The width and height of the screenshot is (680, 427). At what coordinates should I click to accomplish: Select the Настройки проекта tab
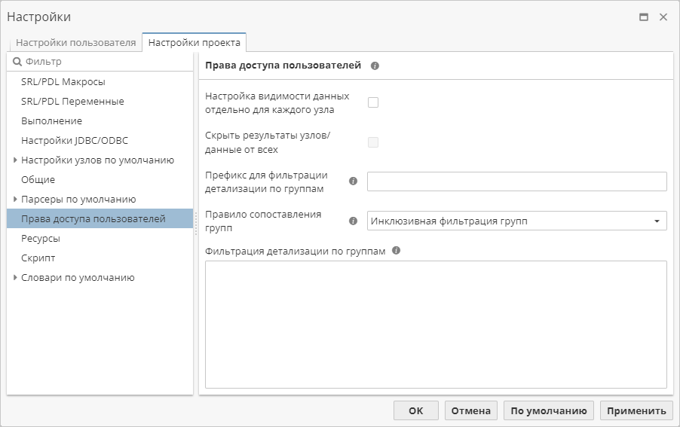[x=195, y=42]
